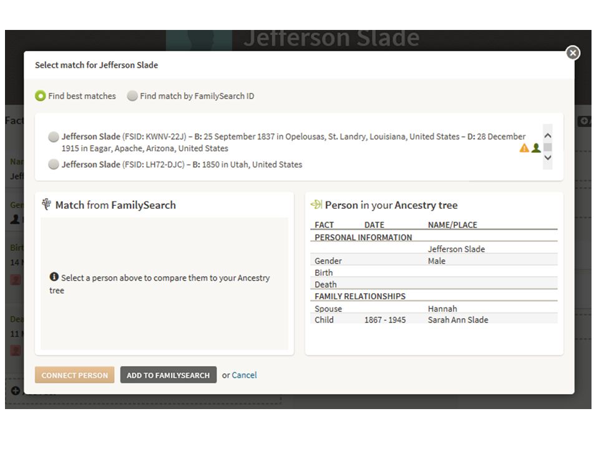Click the Personal Information section header
The width and height of the screenshot is (599, 449).
(x=363, y=238)
